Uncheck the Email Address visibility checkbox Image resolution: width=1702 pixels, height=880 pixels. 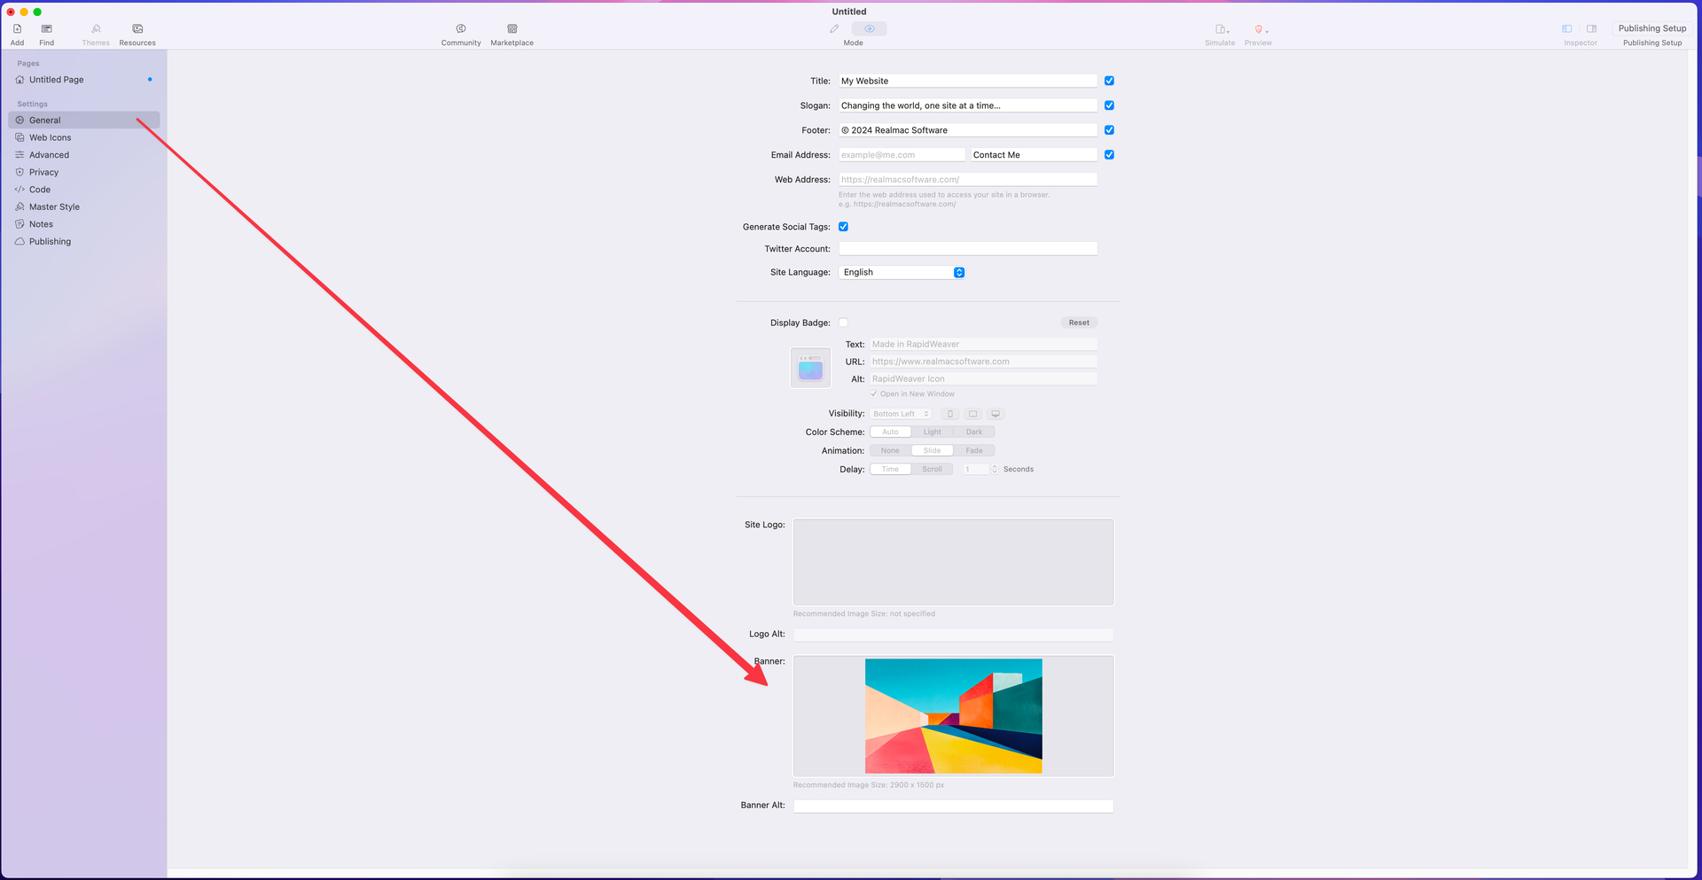[1109, 155]
